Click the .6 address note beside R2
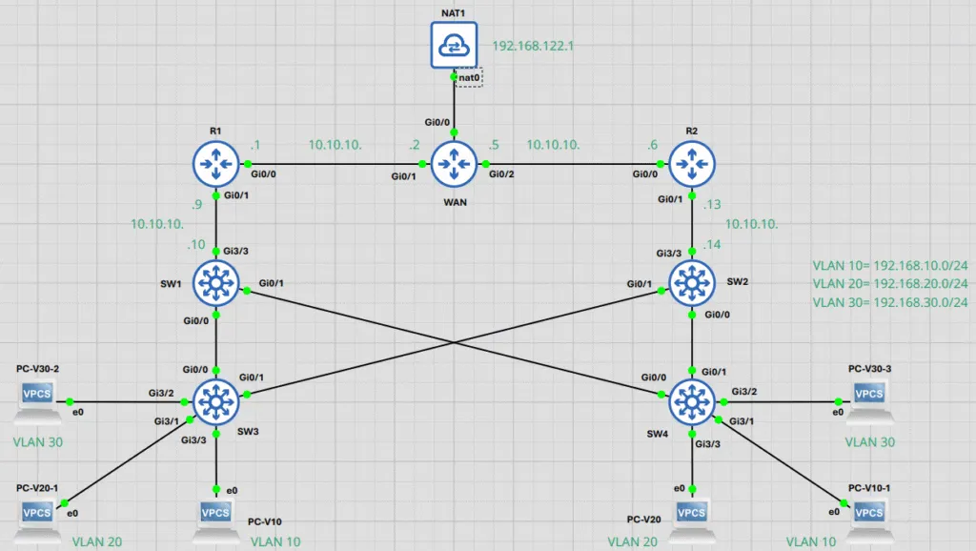The height and width of the screenshot is (551, 976). pyautogui.click(x=652, y=145)
